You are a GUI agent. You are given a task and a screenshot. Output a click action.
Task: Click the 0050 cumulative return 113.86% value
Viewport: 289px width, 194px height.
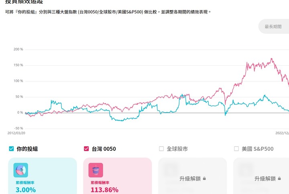[104, 190]
